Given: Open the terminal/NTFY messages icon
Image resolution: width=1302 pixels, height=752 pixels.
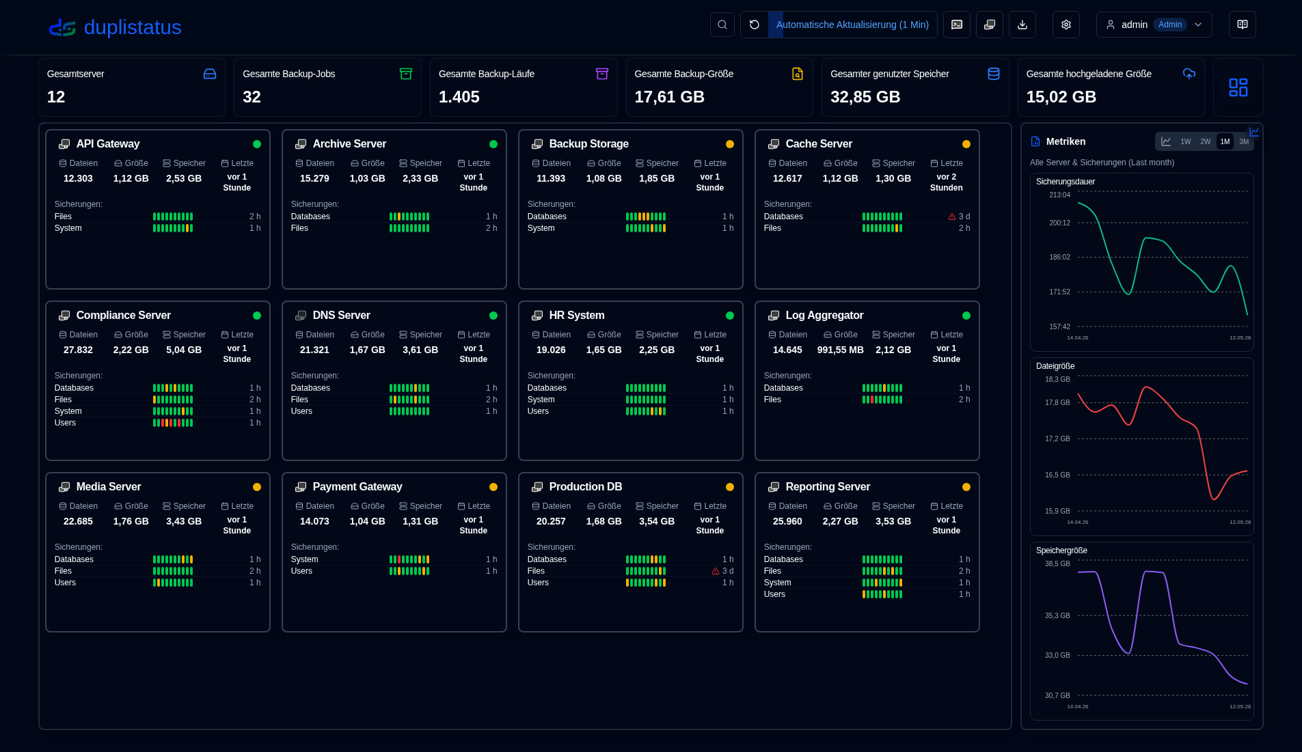Looking at the screenshot, I should (957, 25).
